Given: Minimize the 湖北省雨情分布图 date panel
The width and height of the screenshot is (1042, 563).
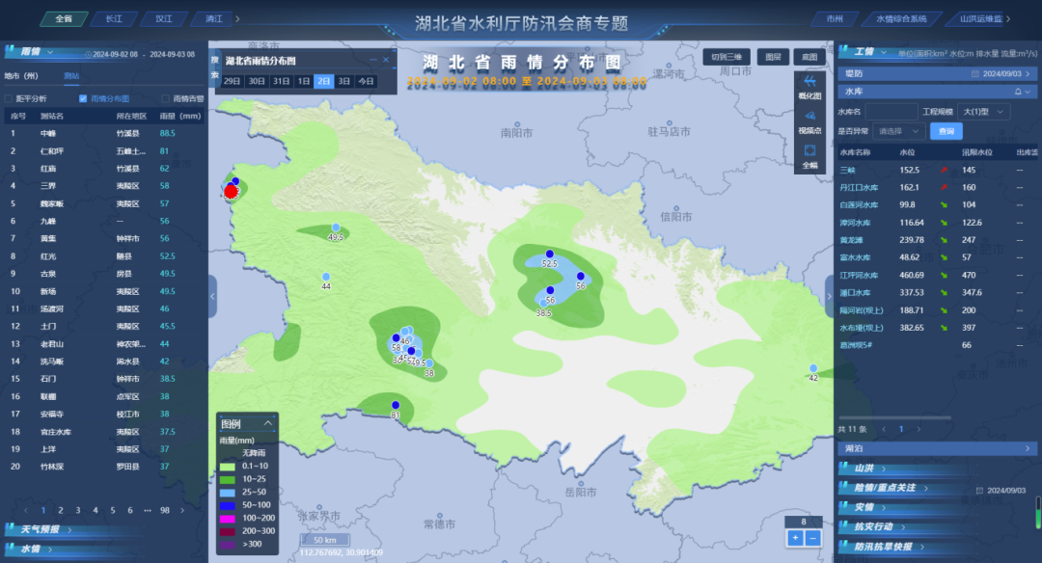Looking at the screenshot, I should coord(372,60).
